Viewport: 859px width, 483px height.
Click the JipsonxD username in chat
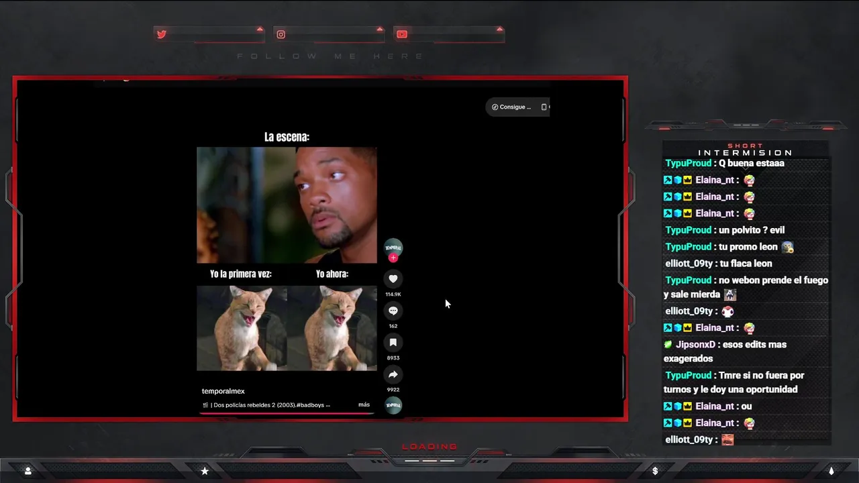695,345
